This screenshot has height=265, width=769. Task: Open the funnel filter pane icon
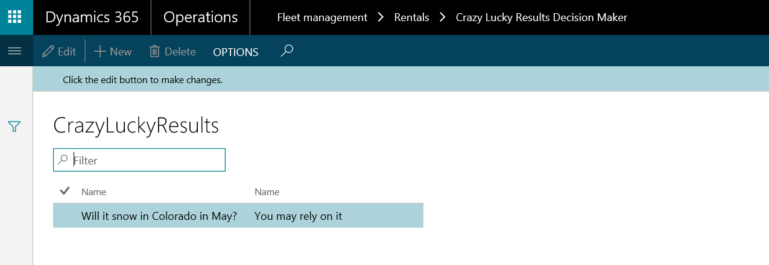[14, 126]
